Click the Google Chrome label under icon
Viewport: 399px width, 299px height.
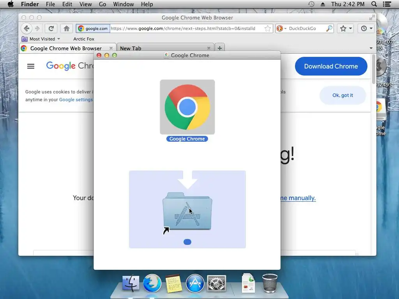pos(187,139)
